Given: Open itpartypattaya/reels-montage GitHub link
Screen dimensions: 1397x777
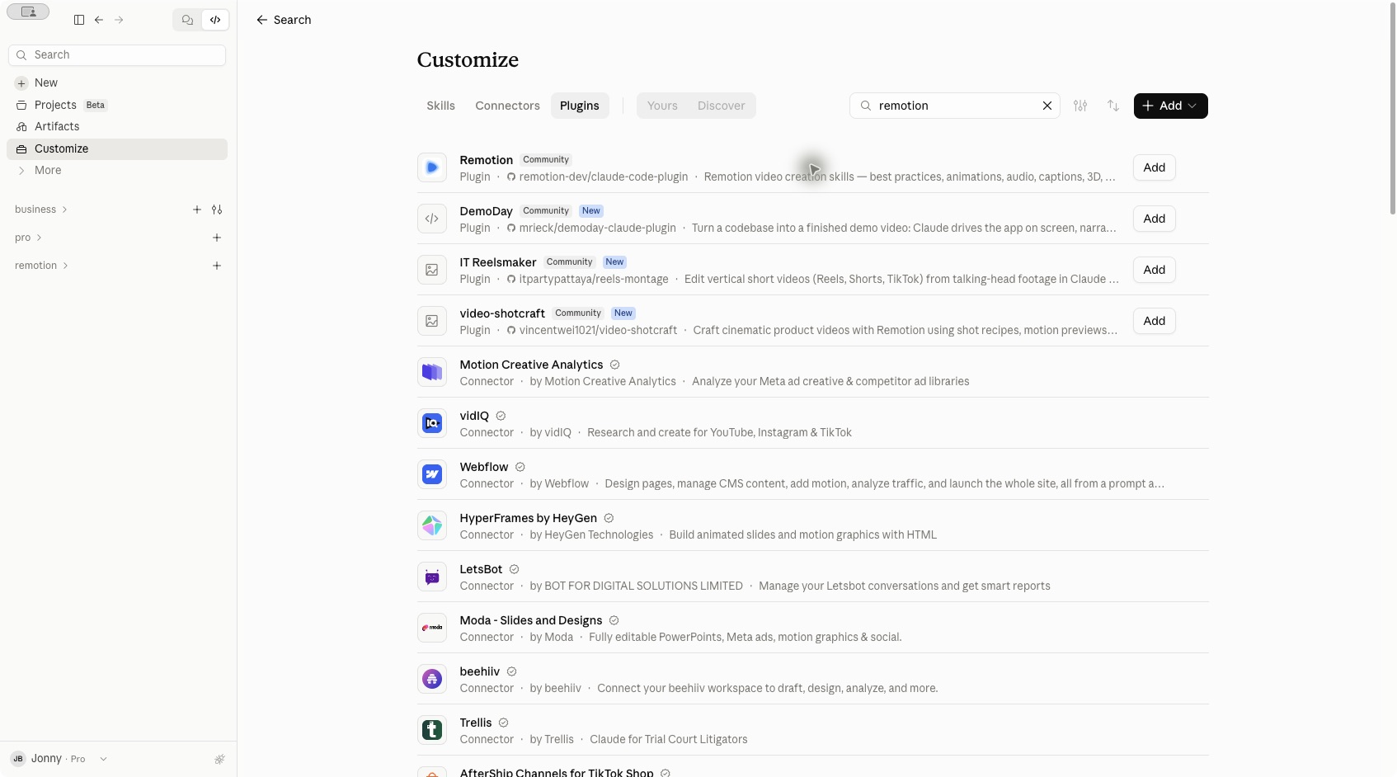Looking at the screenshot, I should click(587, 279).
